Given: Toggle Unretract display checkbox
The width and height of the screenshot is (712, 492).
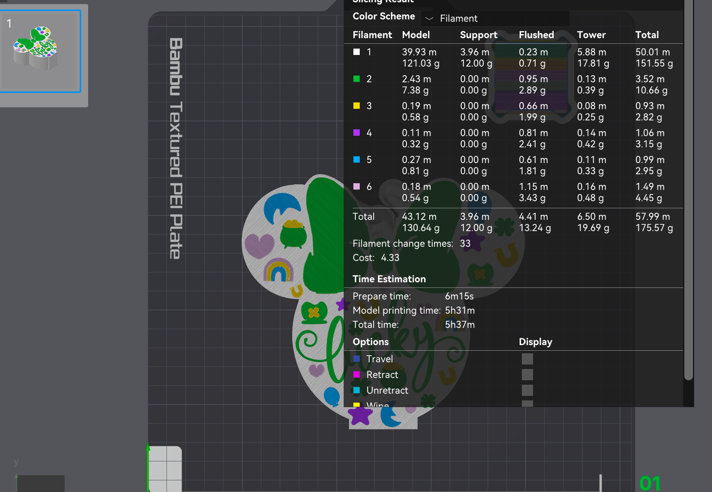Looking at the screenshot, I should click(527, 390).
